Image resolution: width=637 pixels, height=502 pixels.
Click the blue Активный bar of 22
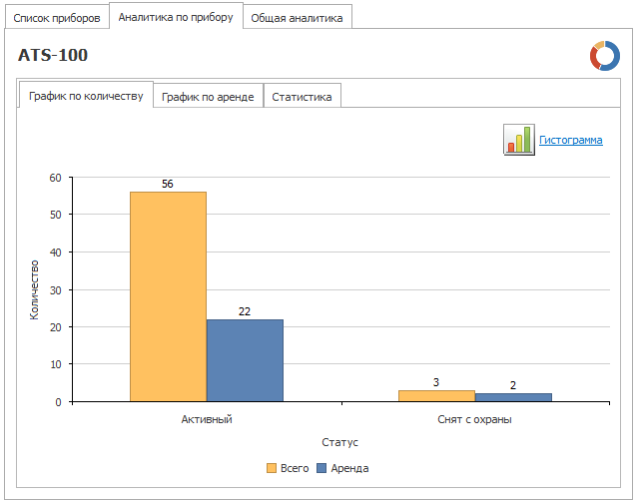click(x=245, y=360)
